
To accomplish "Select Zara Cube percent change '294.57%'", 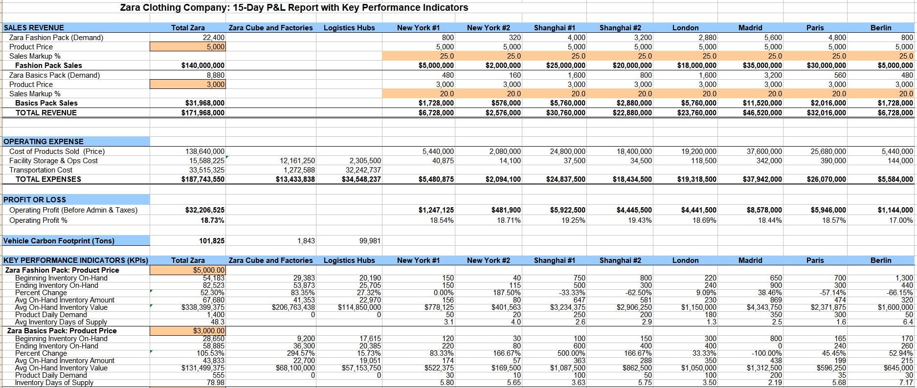I will click(302, 353).
